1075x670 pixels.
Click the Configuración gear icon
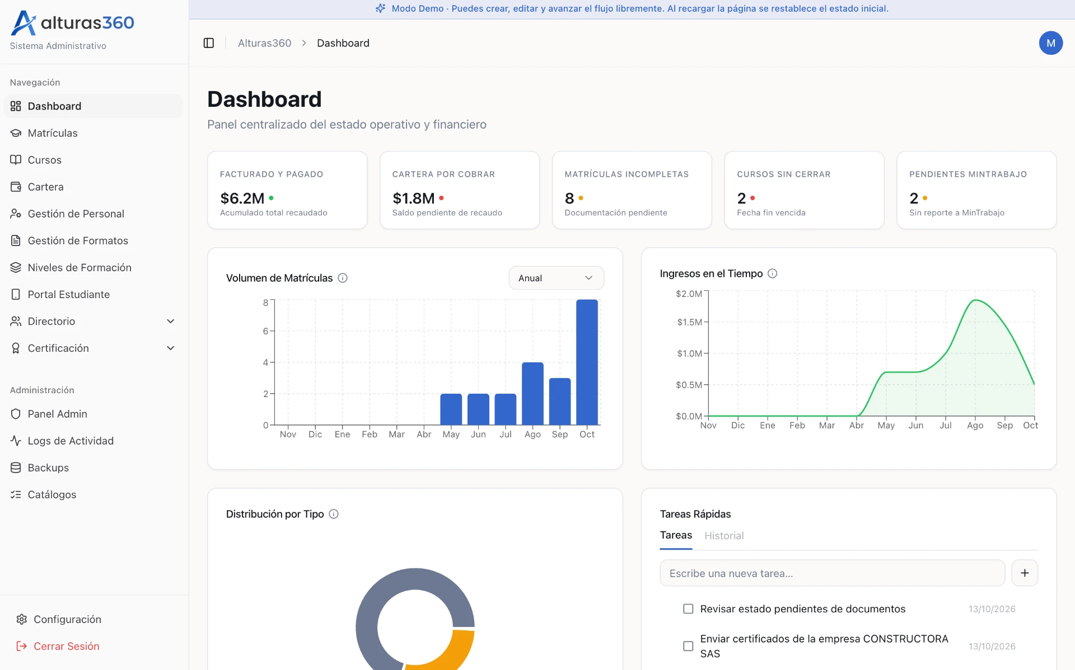pyautogui.click(x=22, y=619)
